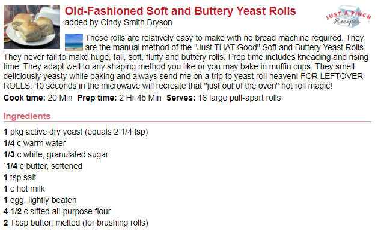Click the 16 large pull-apart rolls text
Image resolution: width=381 pixels, height=231 pixels.
(239, 98)
